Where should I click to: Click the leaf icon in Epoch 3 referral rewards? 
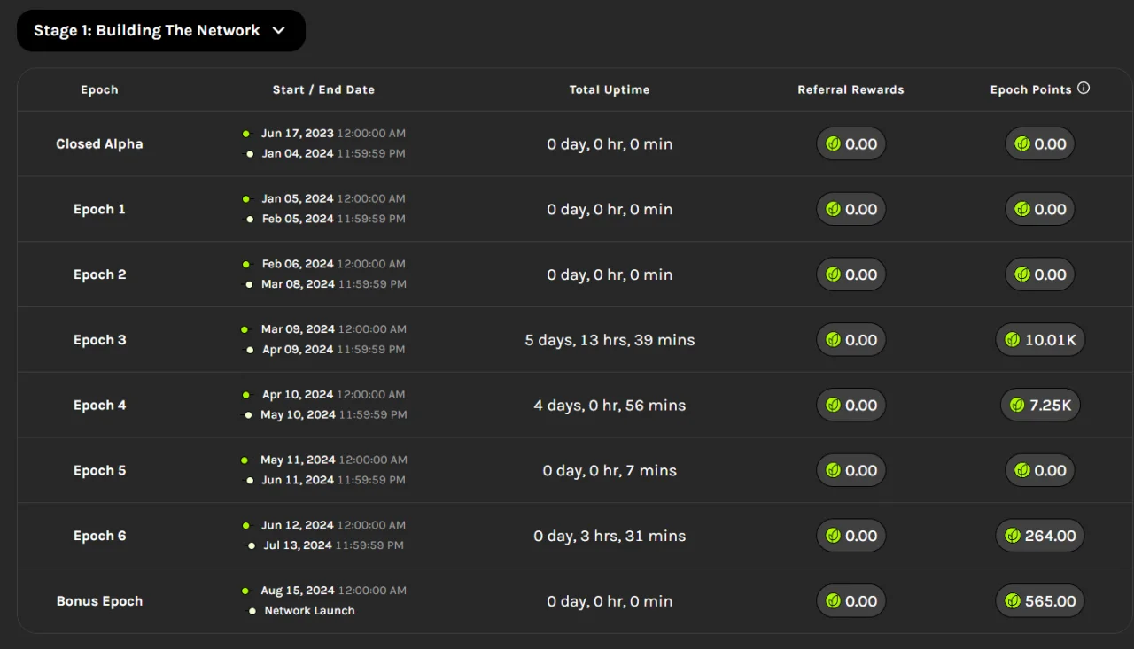pos(833,340)
